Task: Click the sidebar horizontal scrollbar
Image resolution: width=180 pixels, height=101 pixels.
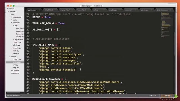Action: pos(13,93)
